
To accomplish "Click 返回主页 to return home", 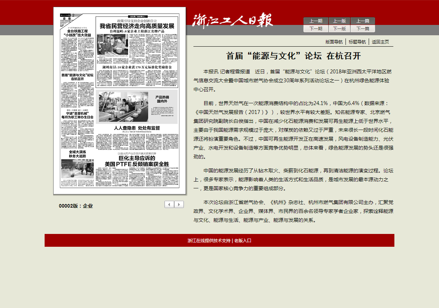I will tap(380, 42).
